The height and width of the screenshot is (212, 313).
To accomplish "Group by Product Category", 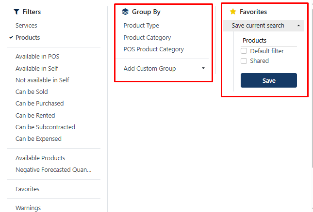I will click(147, 37).
